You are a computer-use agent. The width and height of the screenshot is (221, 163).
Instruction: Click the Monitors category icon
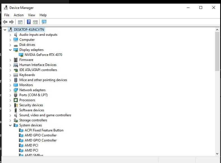pos(16,85)
